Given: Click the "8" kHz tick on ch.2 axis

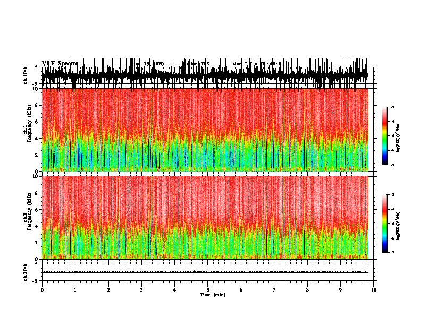Looking at the screenshot, I should tap(37, 193).
